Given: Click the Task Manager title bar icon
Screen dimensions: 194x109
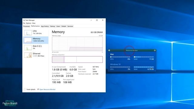Looking at the screenshot, I should (24, 20).
